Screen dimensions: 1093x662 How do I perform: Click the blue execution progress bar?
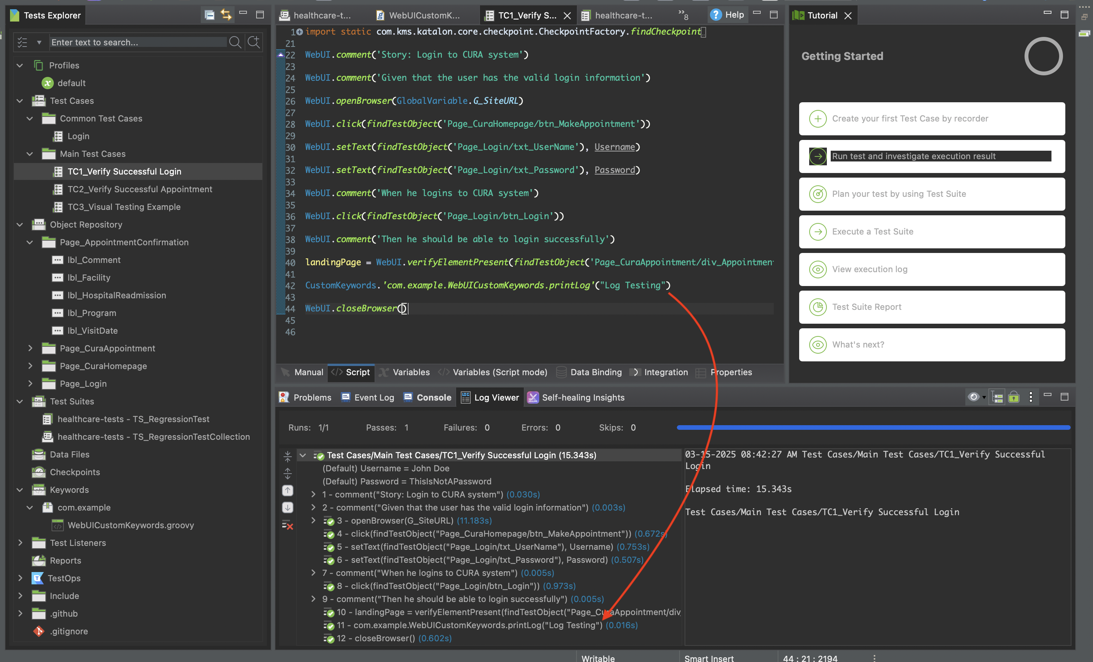(873, 428)
